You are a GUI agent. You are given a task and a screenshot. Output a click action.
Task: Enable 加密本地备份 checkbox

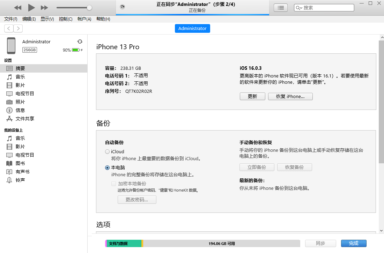pos(113,184)
